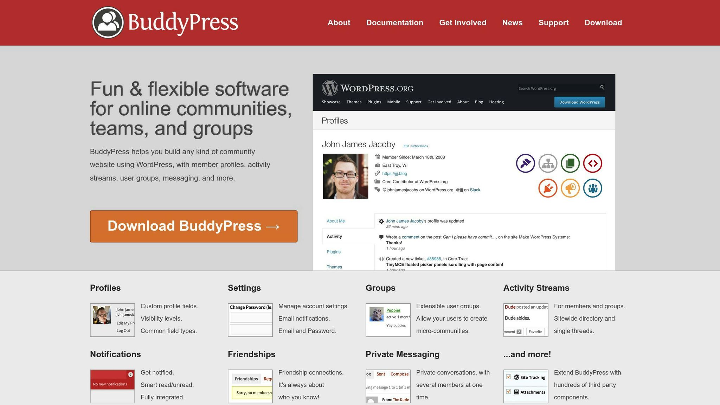The height and width of the screenshot is (405, 720).
Task: Open the Slack link in profile
Action: pyautogui.click(x=475, y=190)
